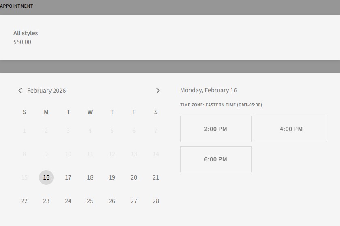Select Saturday, February 28
340x226 pixels.
156,201
